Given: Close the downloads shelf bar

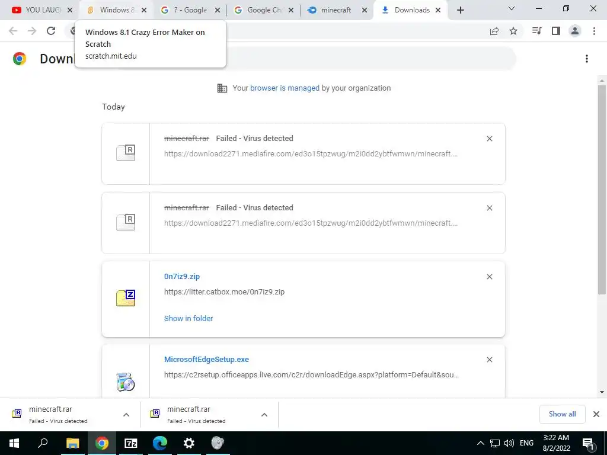Looking at the screenshot, I should [596, 414].
